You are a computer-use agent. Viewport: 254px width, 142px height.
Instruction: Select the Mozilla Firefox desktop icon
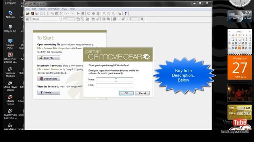[x=10, y=100]
